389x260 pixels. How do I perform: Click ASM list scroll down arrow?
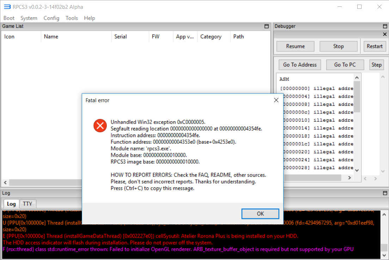tap(357, 171)
